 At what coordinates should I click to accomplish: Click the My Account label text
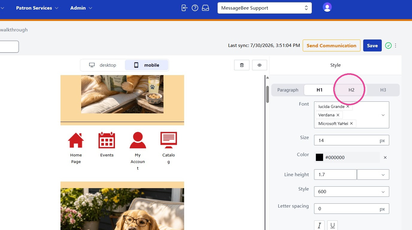138,162
